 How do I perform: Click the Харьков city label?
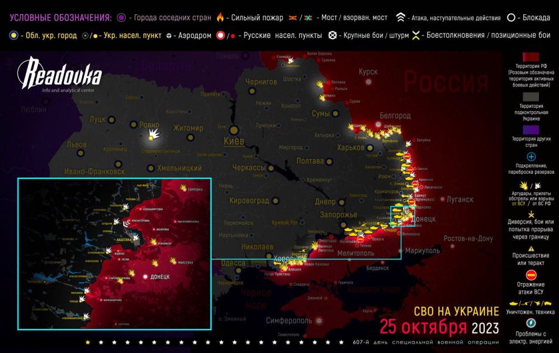click(350, 147)
